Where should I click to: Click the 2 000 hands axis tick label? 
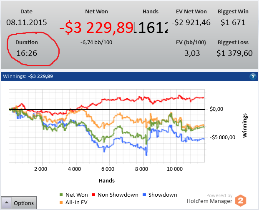[40, 169]
